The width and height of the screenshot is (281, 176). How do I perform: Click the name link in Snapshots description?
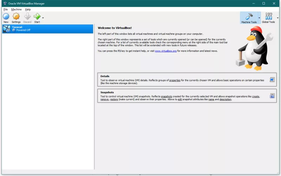pyautogui.click(x=211, y=100)
